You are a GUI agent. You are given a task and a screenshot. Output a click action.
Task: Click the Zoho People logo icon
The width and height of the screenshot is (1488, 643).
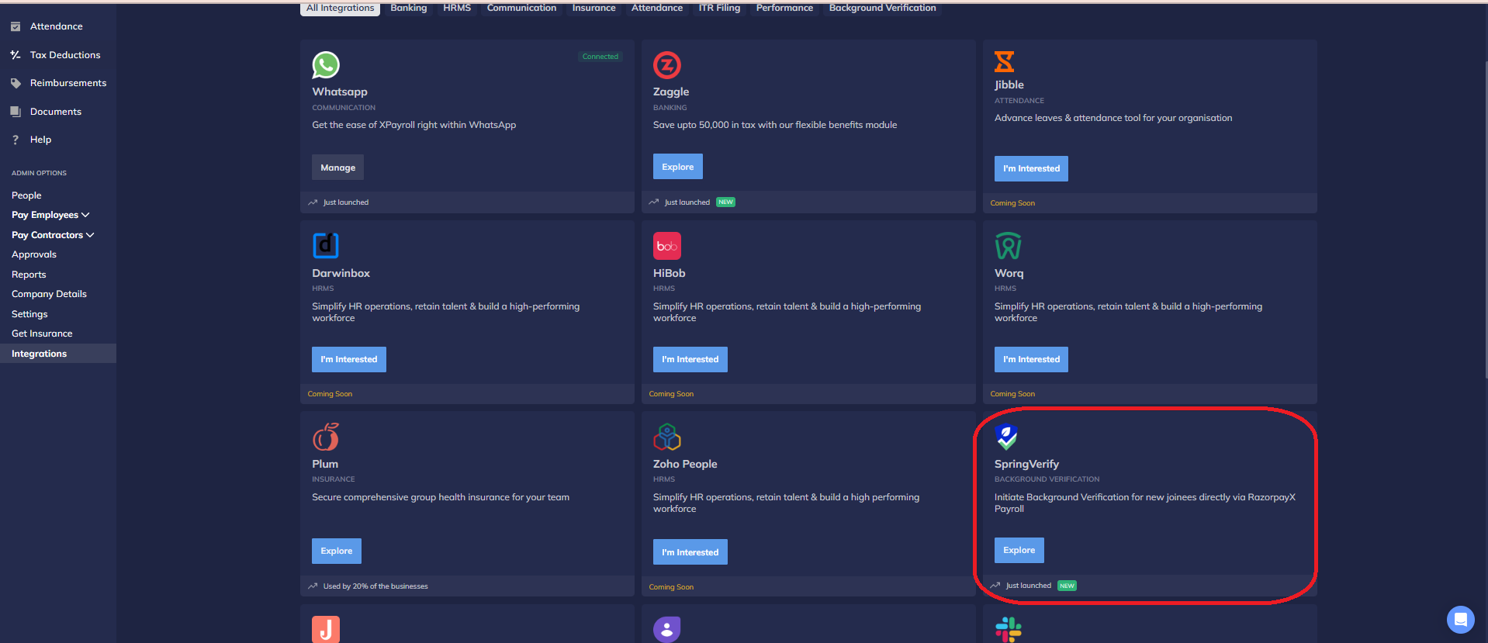[x=666, y=437]
